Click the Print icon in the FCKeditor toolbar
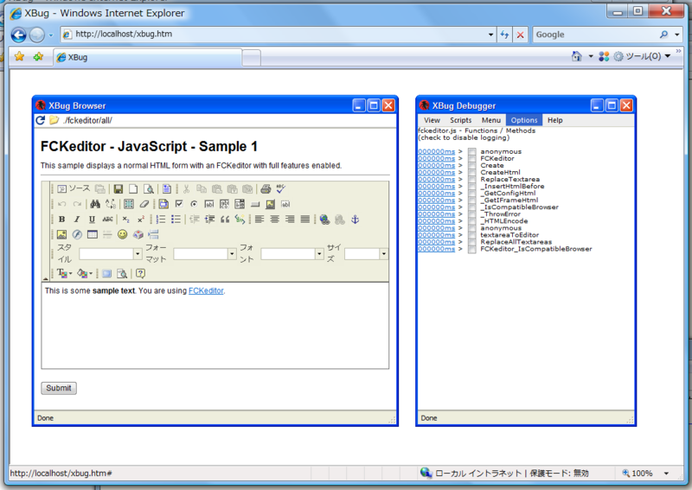 point(266,189)
